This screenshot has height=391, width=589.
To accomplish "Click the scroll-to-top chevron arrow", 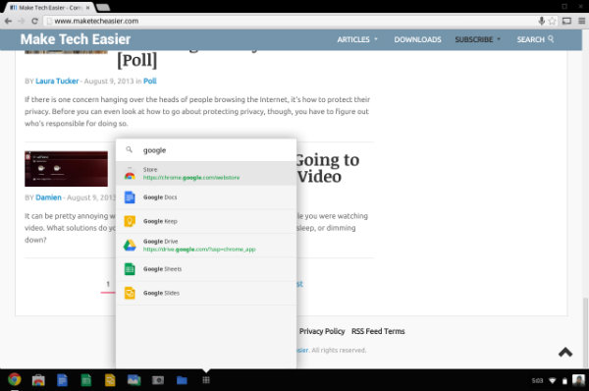I will [x=565, y=352].
